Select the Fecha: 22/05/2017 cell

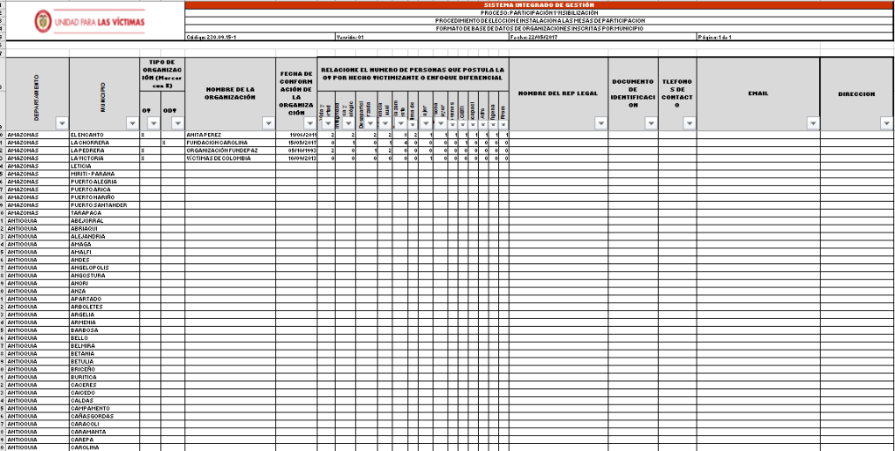pyautogui.click(x=602, y=37)
